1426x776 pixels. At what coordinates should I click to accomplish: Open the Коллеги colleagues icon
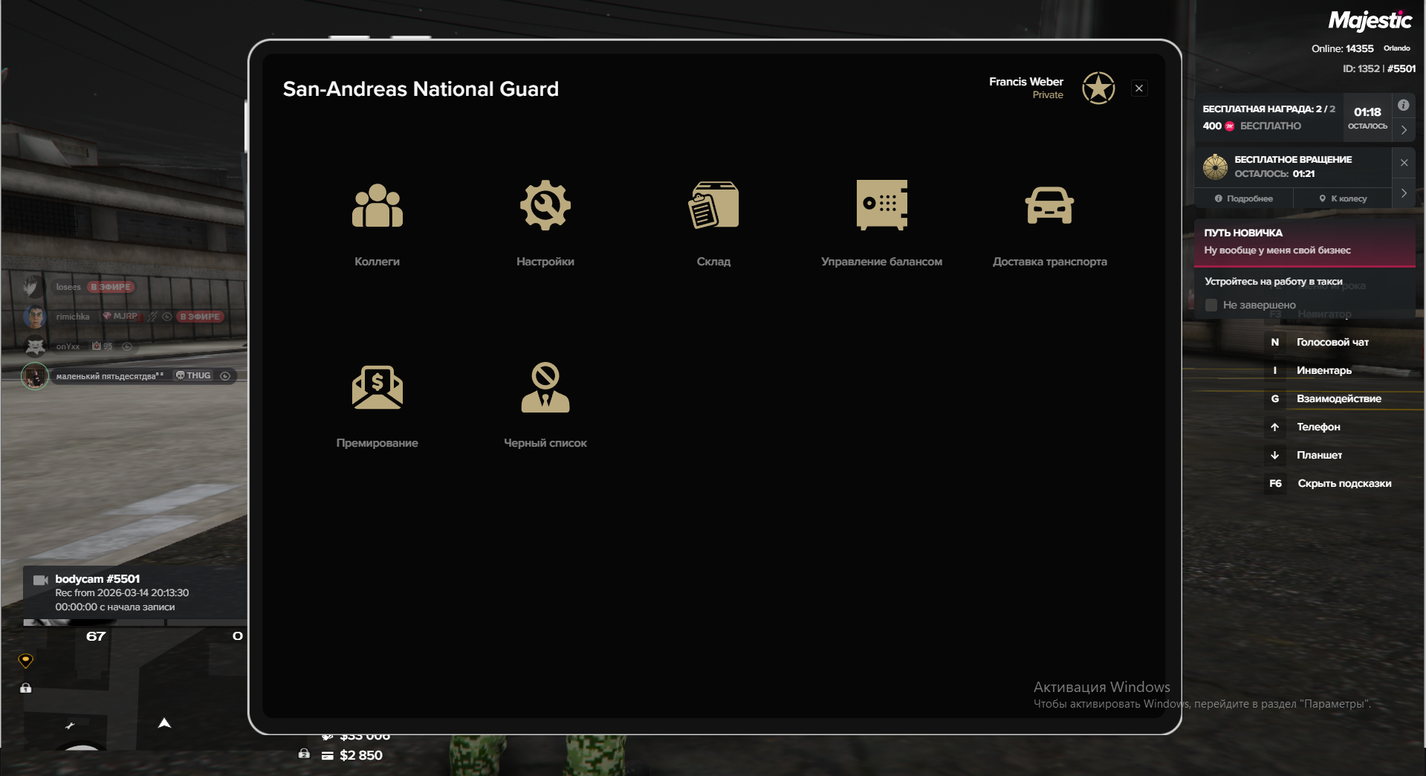[377, 206]
